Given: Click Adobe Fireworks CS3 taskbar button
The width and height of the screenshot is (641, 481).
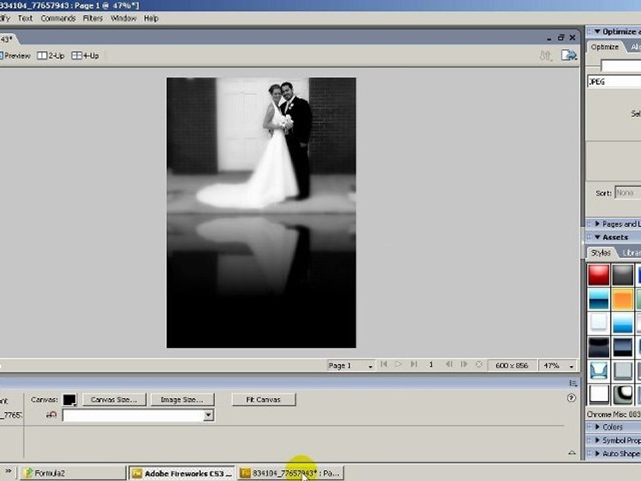Looking at the screenshot, I should click(x=182, y=473).
